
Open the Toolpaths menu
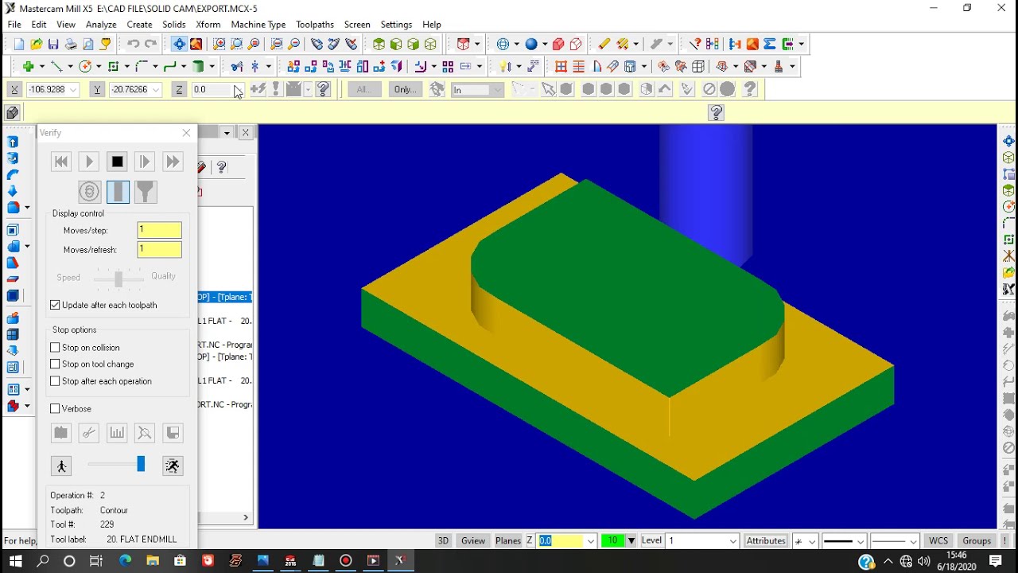[x=315, y=25]
